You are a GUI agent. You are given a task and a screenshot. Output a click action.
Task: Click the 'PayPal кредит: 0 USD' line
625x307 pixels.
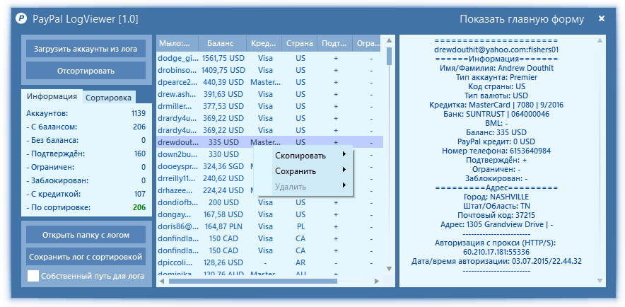click(x=496, y=141)
